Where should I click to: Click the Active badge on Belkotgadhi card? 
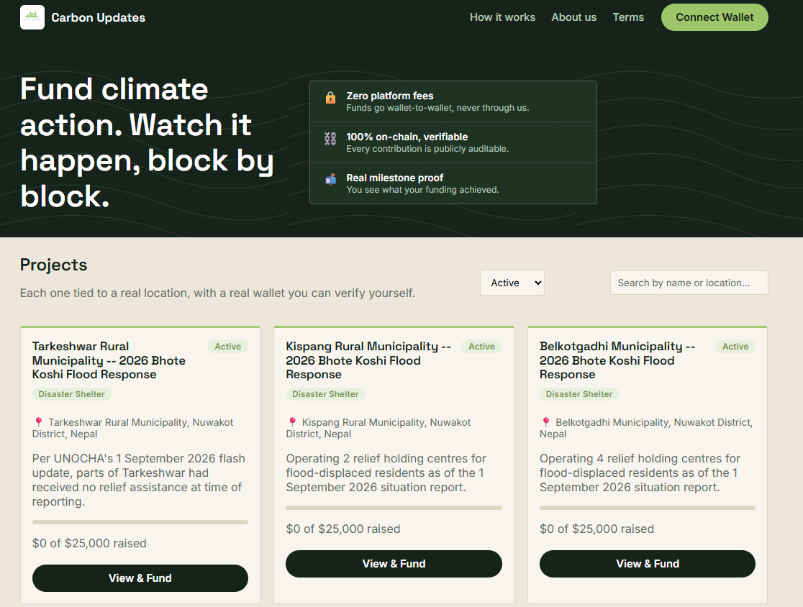tap(735, 347)
